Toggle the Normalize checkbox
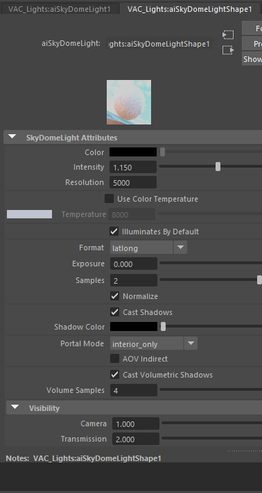The height and width of the screenshot is (493, 262). click(x=114, y=296)
